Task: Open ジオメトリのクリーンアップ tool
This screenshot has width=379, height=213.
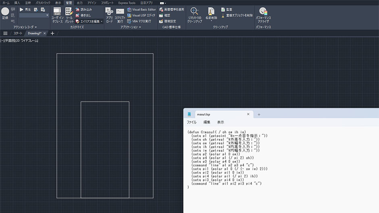Action: pos(194,15)
